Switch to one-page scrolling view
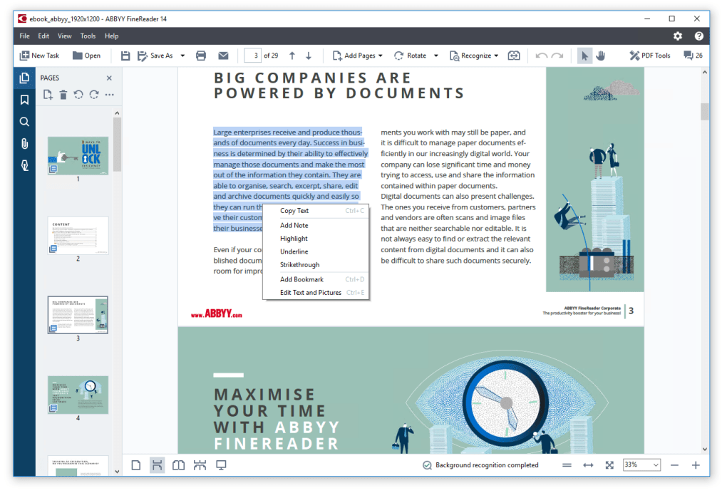727x493 pixels. [x=158, y=465]
